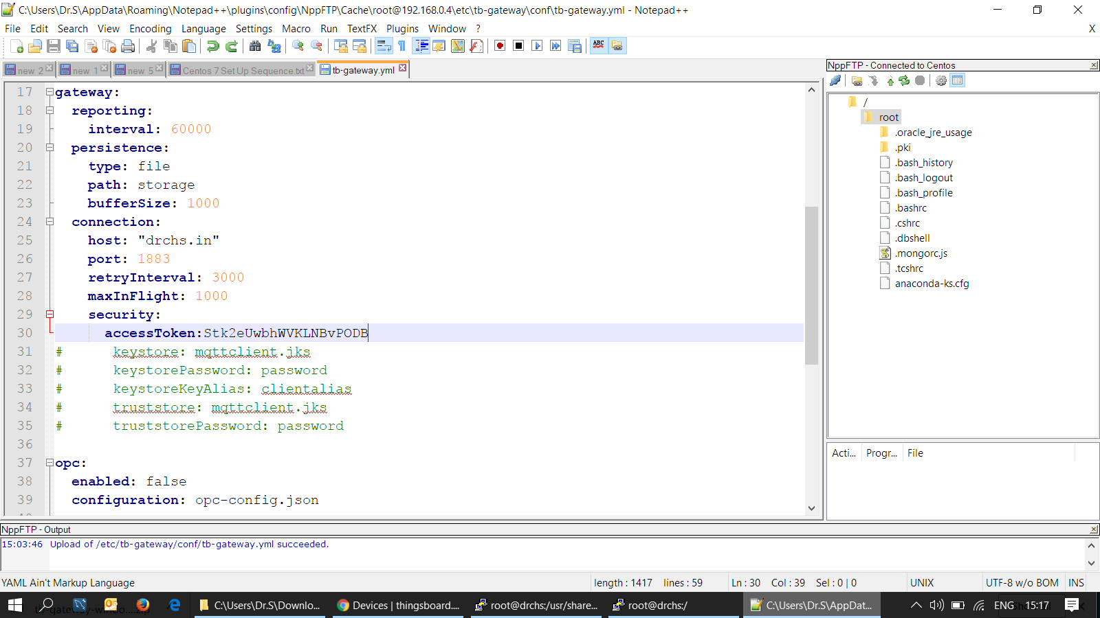Select the Word Wrap toolbar icon
The width and height of the screenshot is (1100, 618).
tap(383, 46)
